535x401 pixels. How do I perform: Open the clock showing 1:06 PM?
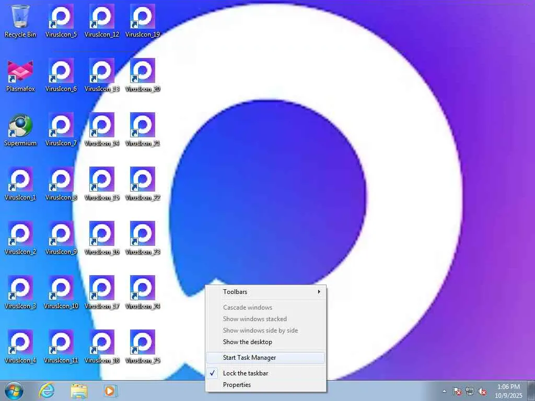[x=508, y=391]
